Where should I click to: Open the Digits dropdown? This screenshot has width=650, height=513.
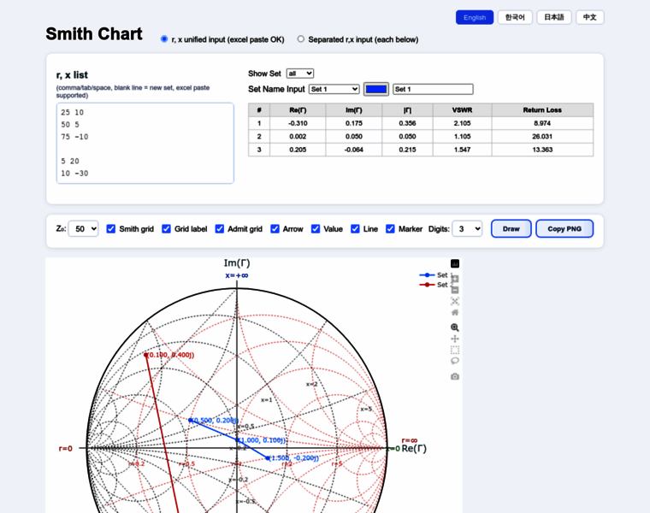click(x=467, y=229)
